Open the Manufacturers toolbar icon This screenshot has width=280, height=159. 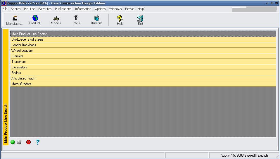click(15, 18)
